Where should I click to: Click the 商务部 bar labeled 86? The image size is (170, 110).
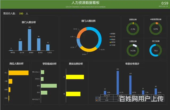(x=39, y=44)
